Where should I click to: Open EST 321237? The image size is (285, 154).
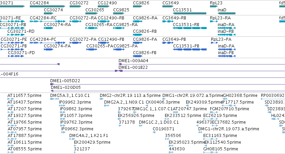(82, 149)
